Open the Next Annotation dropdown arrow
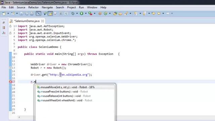The height and width of the screenshot is (121, 215). tap(140, 13)
